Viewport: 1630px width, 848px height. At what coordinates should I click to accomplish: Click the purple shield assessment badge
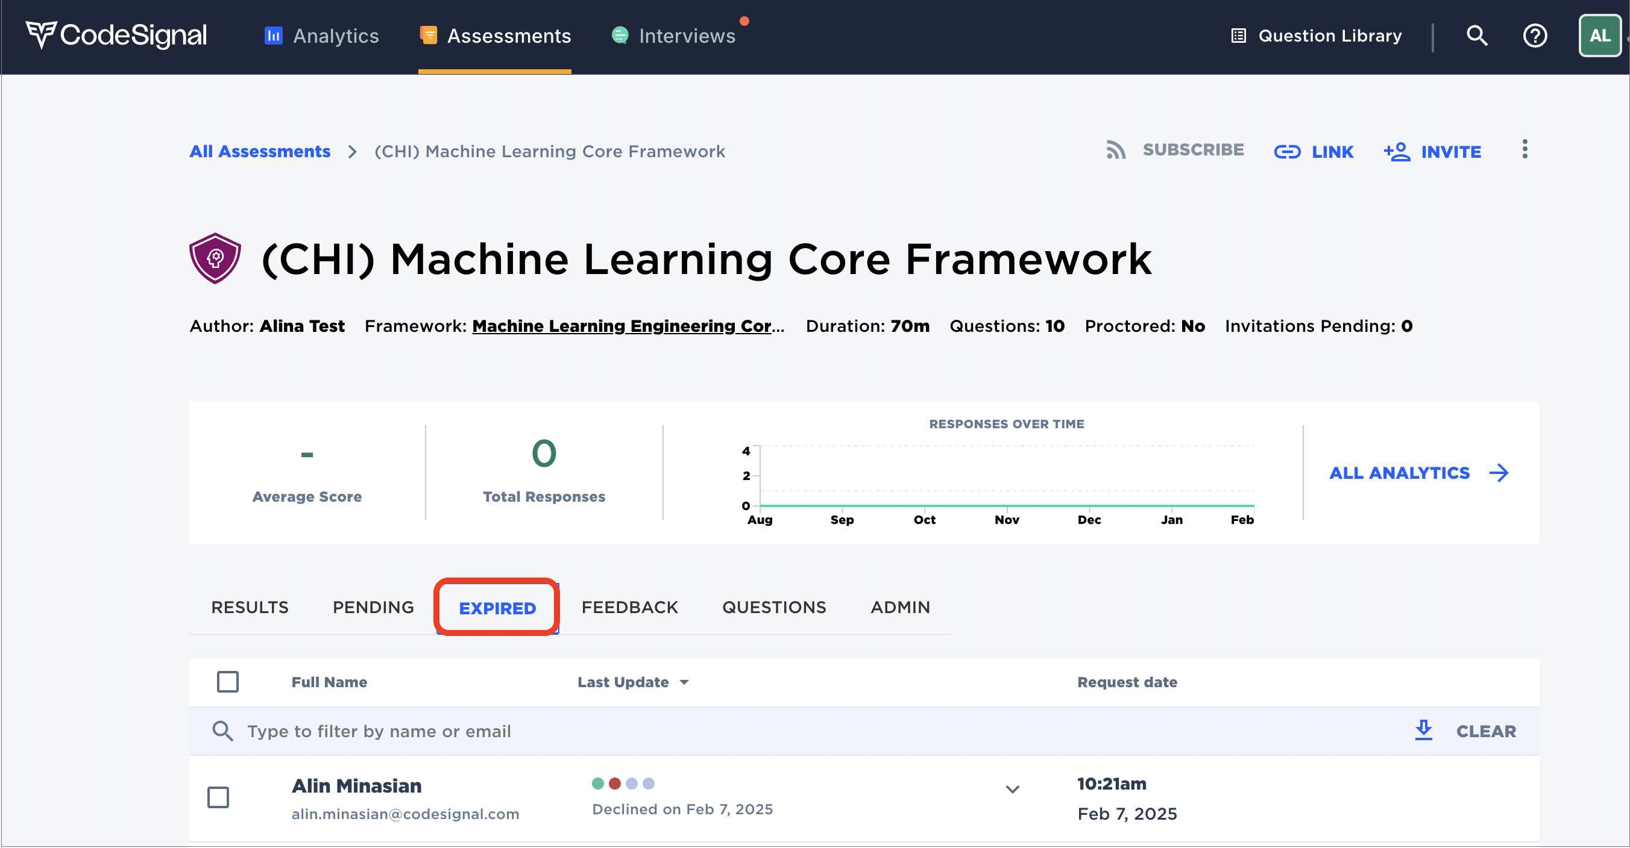pos(215,258)
